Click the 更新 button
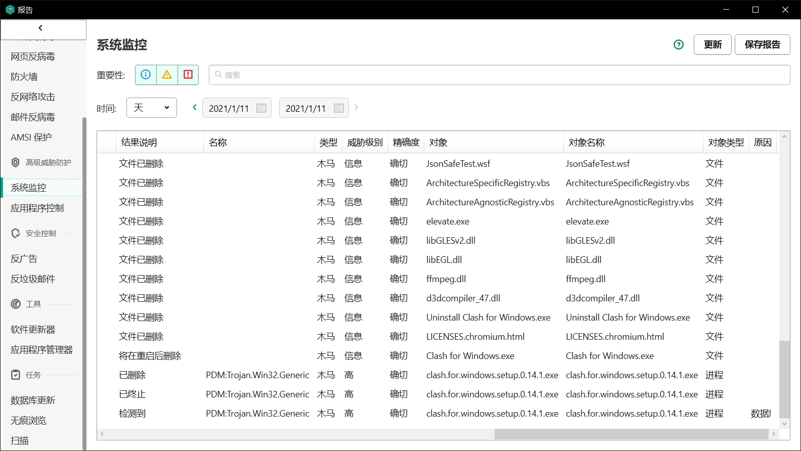The height and width of the screenshot is (451, 801). tap(713, 44)
